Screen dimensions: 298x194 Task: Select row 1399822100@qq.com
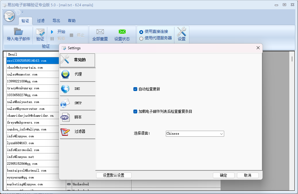pyautogui.click(x=33, y=81)
